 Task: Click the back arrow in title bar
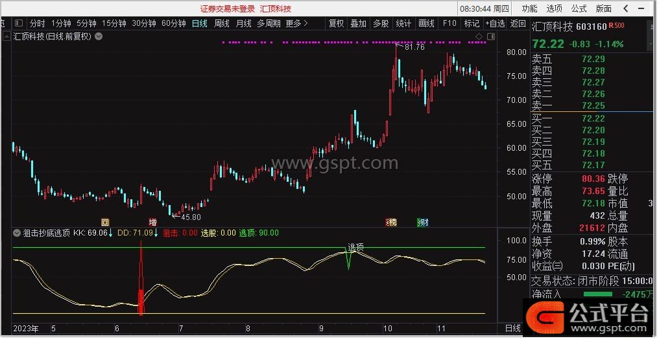click(626, 8)
